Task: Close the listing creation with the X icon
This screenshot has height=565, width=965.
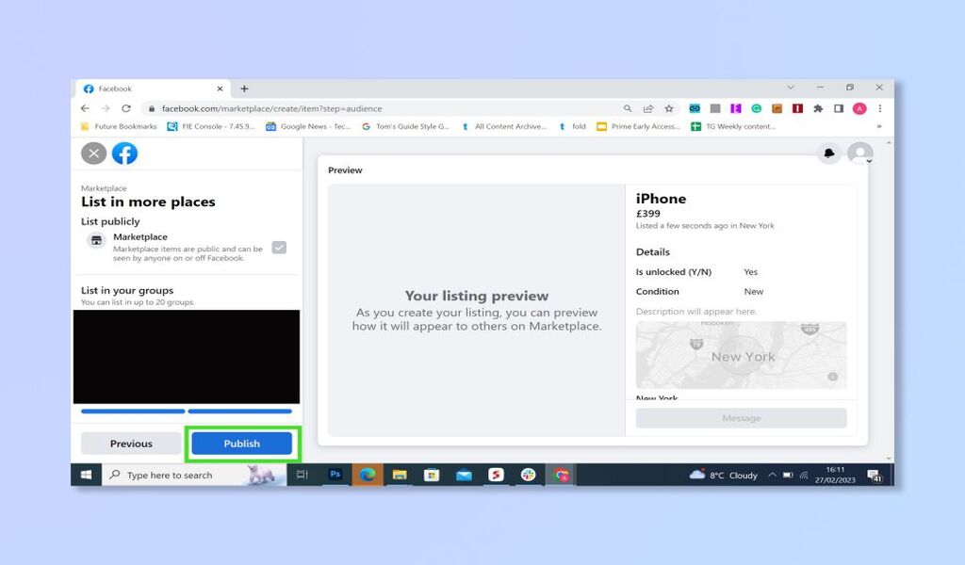Action: point(93,153)
